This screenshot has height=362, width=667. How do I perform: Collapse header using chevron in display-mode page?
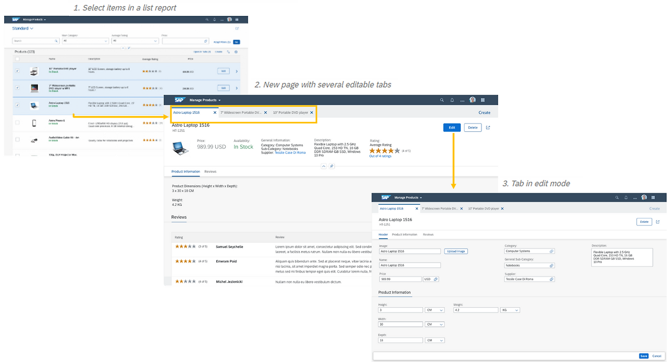point(324,166)
